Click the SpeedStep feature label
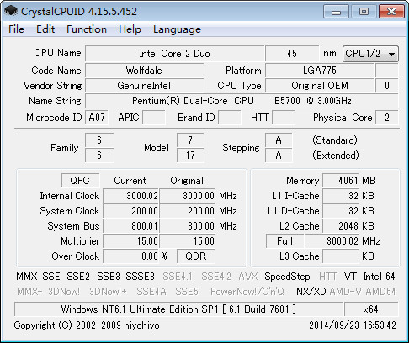Screen dimensions: 409x343 point(287,277)
